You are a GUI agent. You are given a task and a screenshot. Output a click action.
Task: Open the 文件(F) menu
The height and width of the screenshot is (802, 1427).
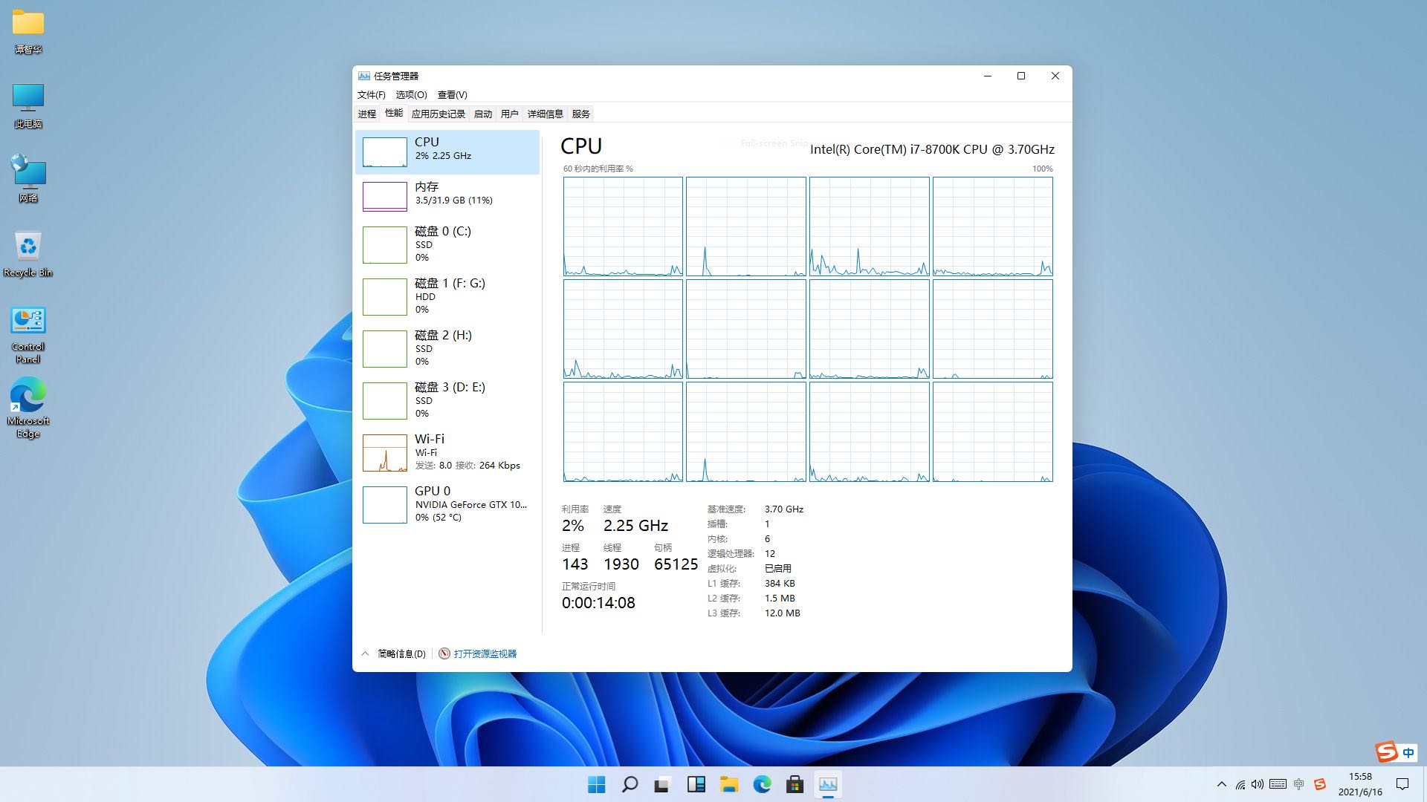click(x=371, y=94)
